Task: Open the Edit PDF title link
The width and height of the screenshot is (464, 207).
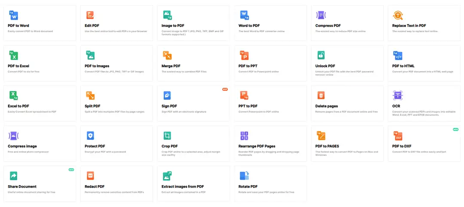Action: 92,26
